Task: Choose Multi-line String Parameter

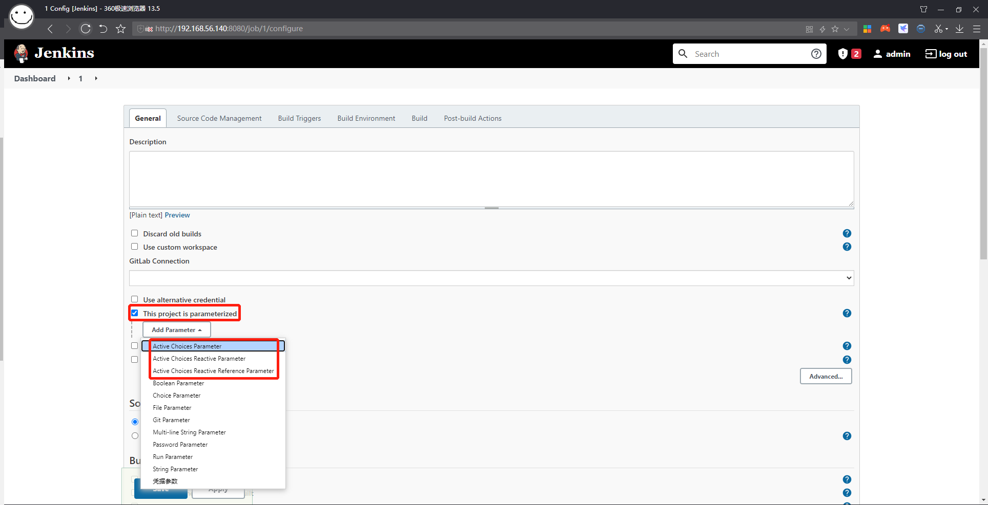Action: tap(213, 432)
